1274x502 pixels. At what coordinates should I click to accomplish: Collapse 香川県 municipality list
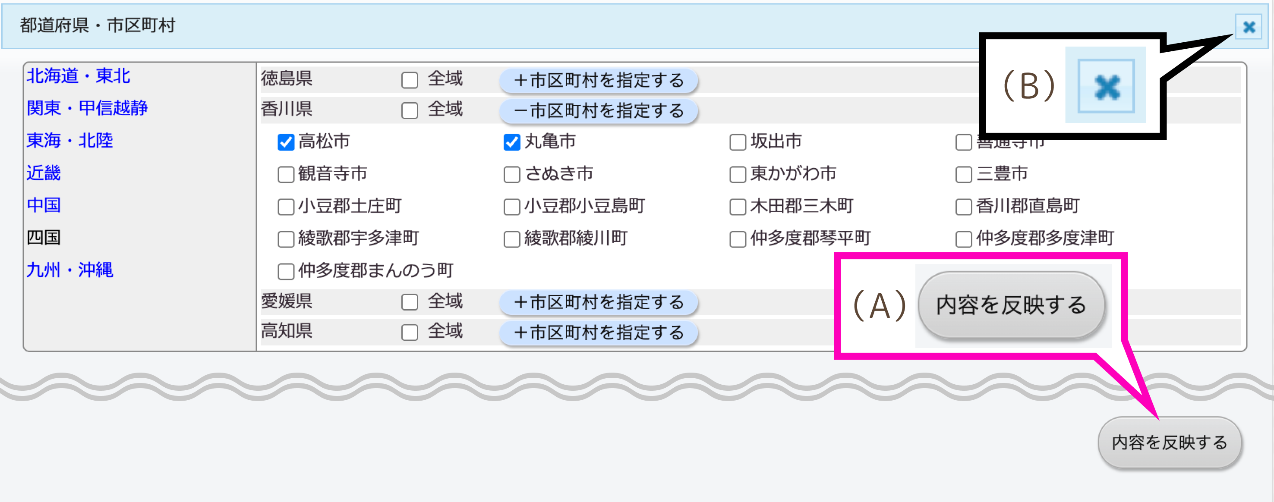[599, 111]
